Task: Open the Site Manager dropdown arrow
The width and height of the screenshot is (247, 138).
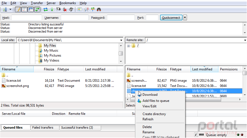Action: coord(10,10)
